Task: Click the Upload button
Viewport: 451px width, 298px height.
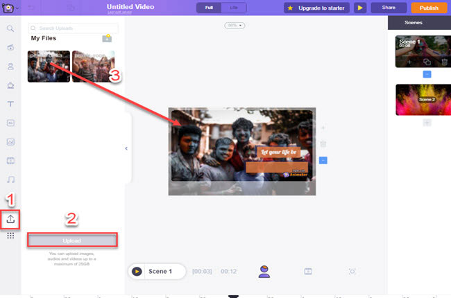Action: click(72, 240)
